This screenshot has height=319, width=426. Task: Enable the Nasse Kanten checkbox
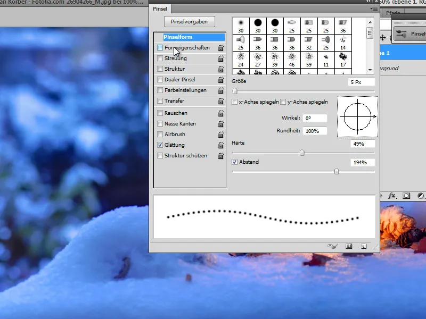[160, 123]
